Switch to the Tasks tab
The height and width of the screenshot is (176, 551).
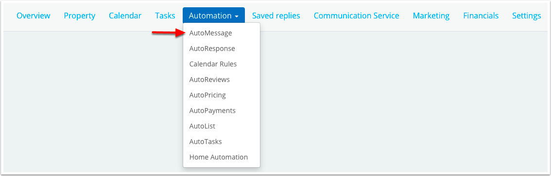[165, 16]
